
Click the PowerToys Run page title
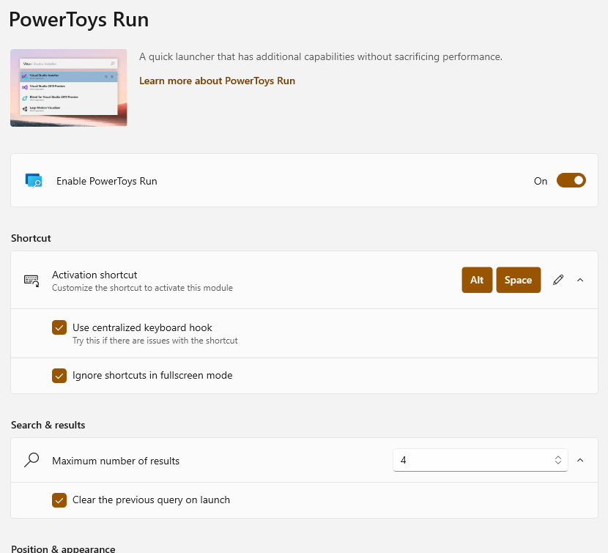78,20
